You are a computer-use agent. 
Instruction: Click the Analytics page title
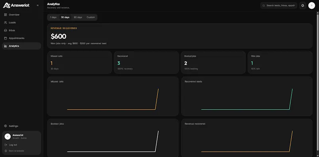[53, 4]
